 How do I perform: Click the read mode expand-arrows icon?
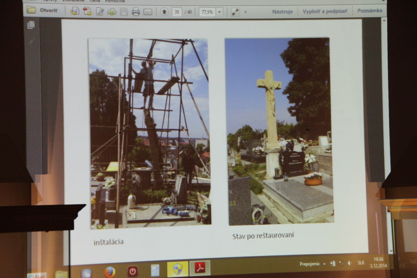pyautogui.click(x=235, y=12)
